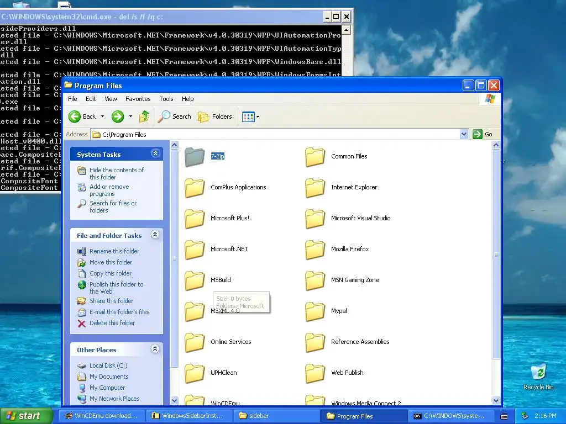This screenshot has width=566, height=424.
Task: Go to My Network Places link
Action: pos(114,399)
